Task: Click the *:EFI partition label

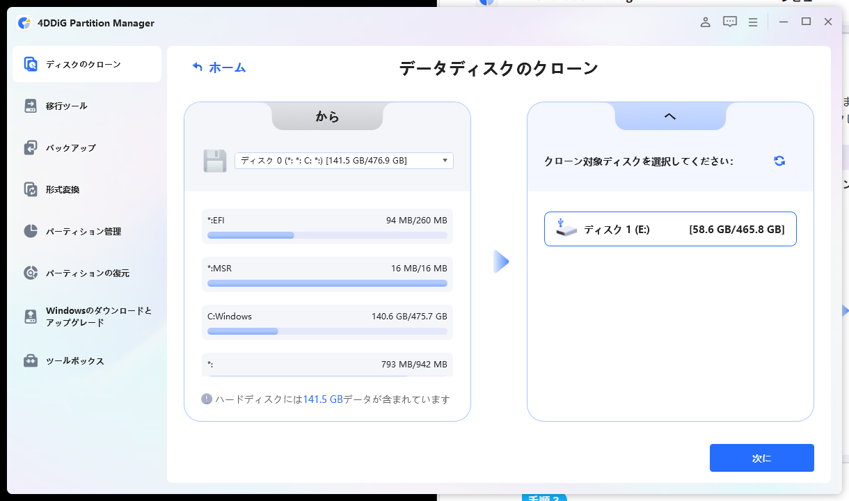Action: [x=216, y=221]
